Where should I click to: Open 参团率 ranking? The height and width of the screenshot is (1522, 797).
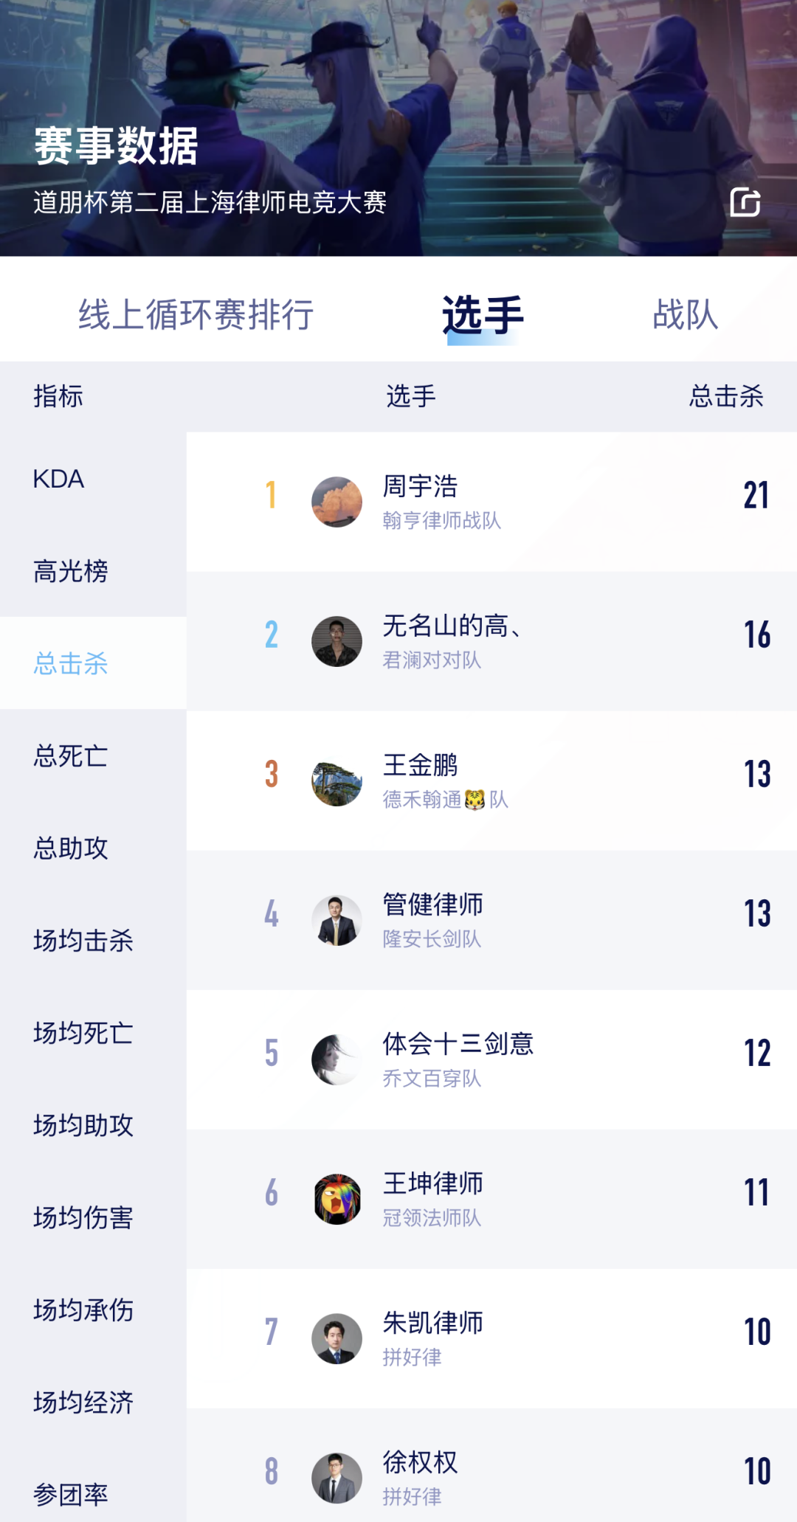click(x=71, y=1495)
